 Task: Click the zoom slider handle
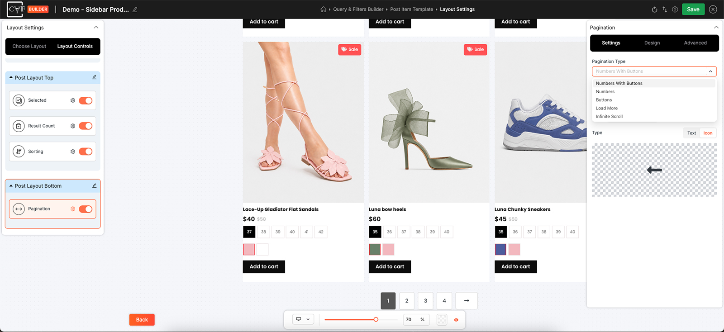tap(376, 320)
